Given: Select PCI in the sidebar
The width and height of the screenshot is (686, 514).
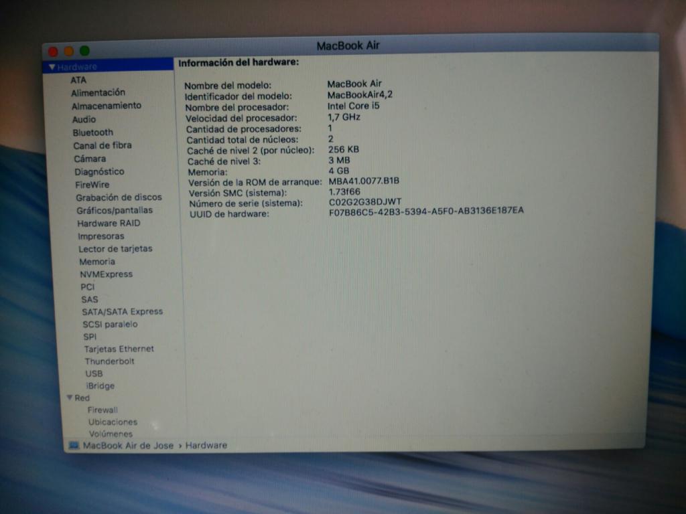Looking at the screenshot, I should (x=88, y=287).
